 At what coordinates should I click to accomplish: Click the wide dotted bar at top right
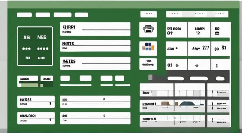(x=197, y=14)
